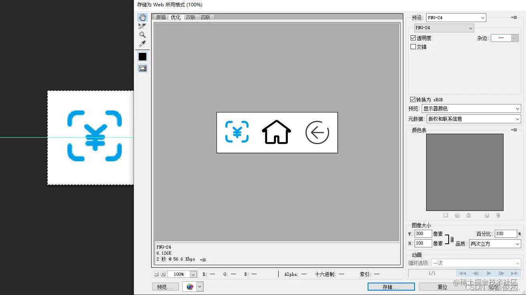Click map selected colors to transparent icon
Image resolution: width=526 pixels, height=295 pixels.
coord(445,215)
